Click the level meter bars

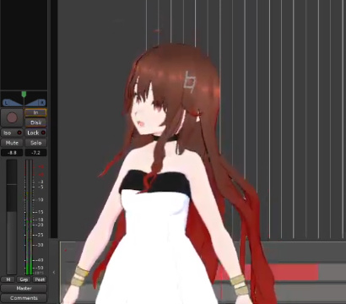coord(29,217)
